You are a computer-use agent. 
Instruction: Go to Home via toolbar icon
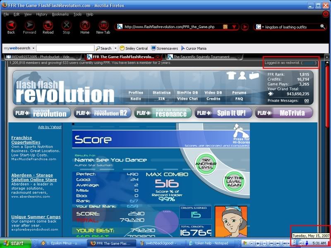[x=84, y=26]
